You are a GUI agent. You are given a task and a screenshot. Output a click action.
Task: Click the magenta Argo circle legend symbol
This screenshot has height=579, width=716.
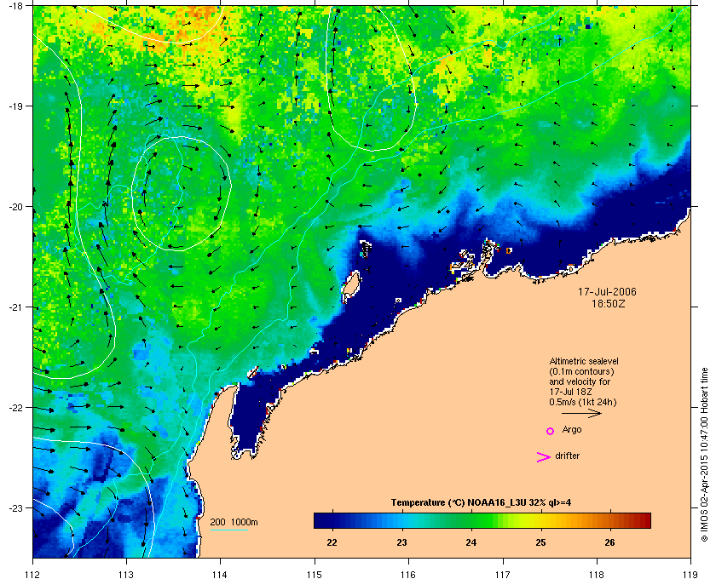551,431
